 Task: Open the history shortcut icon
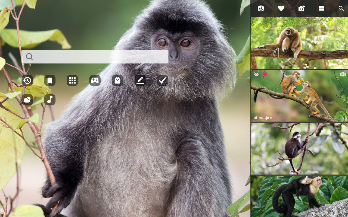[x=27, y=80]
